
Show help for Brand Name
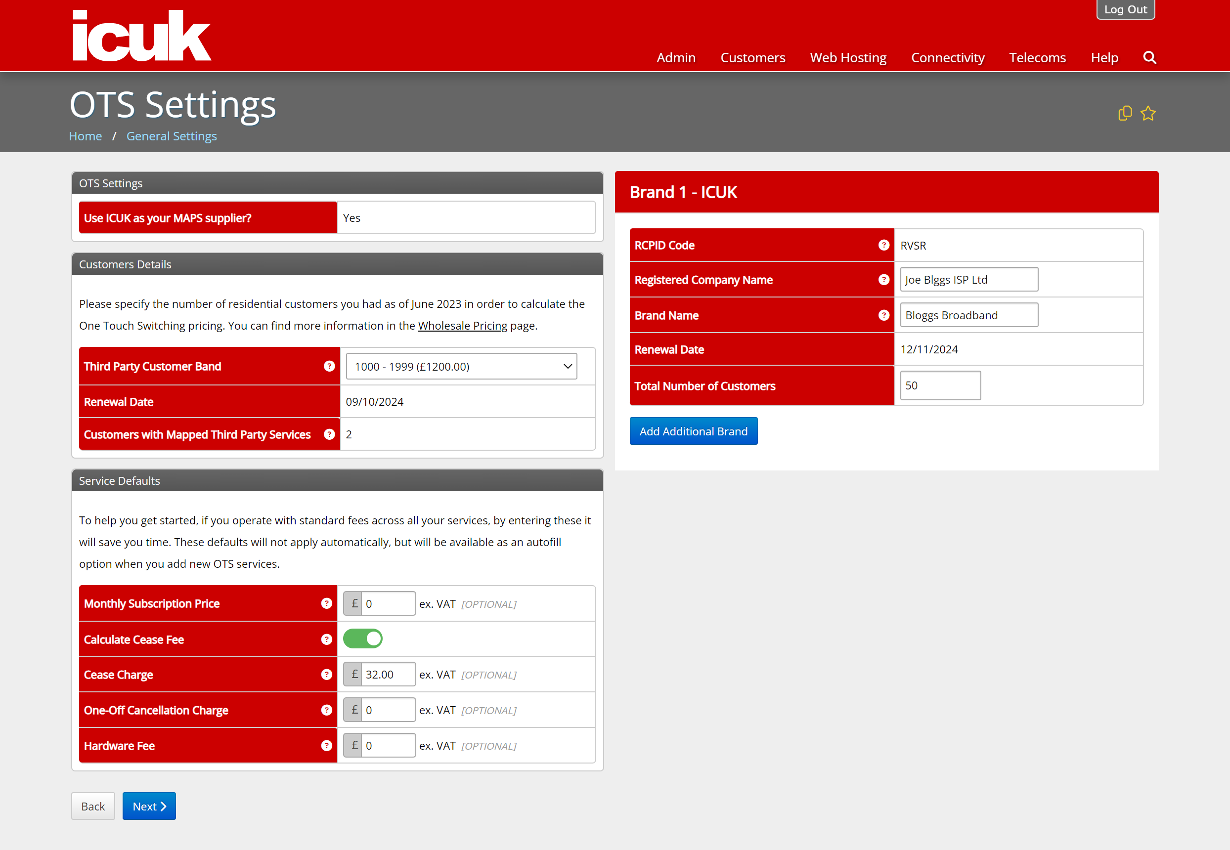pyautogui.click(x=884, y=315)
